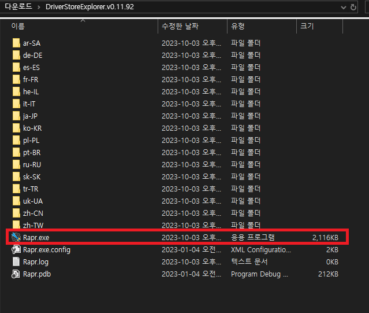Click the pl-PL folder icon
The height and width of the screenshot is (313, 369).
[16, 140]
